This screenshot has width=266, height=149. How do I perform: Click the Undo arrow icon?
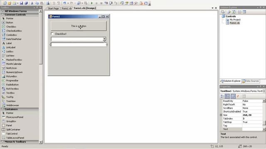coord(64,3)
